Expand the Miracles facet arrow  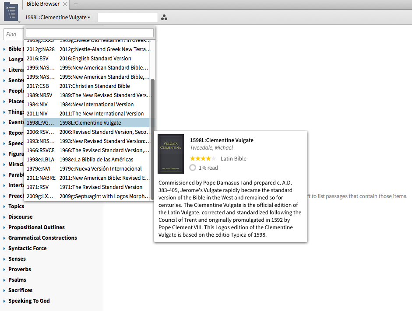click(4, 164)
